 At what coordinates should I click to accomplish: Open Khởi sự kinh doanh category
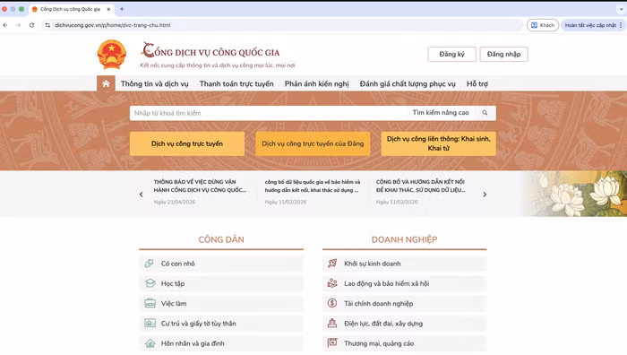click(x=405, y=264)
